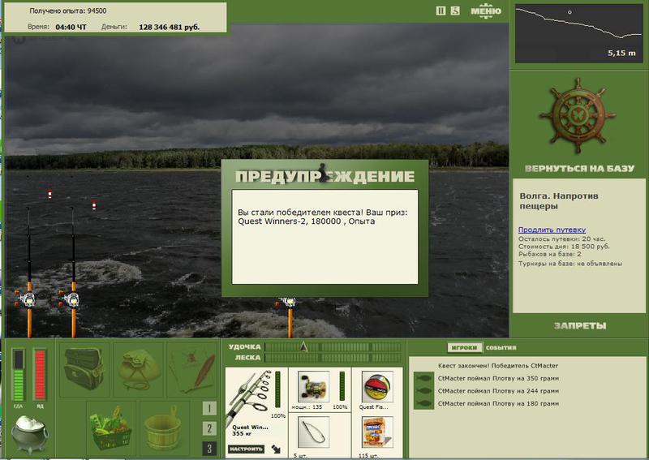
Task: Open the ЗАПРЕТЫ restrictions button
Action: 580,326
